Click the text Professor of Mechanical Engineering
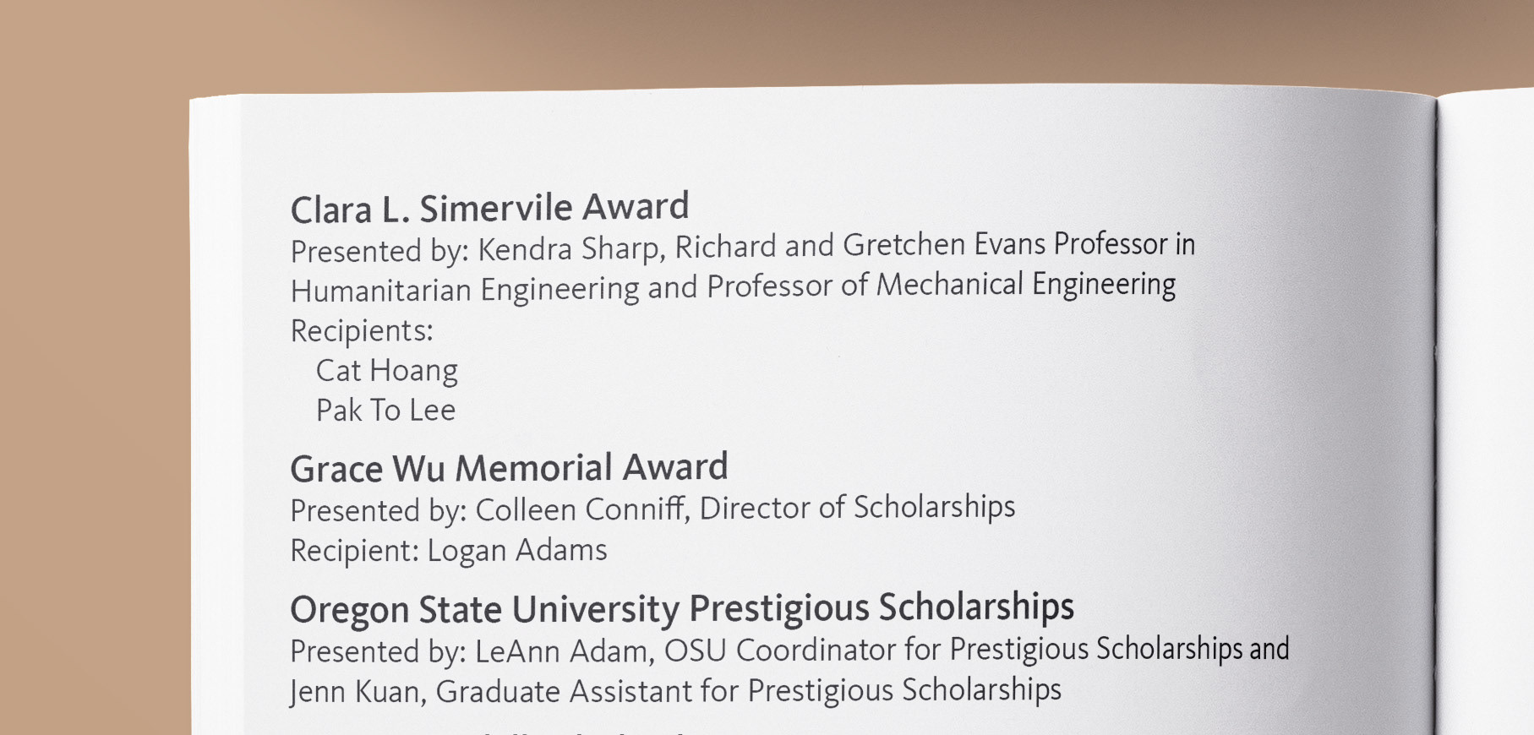Image resolution: width=1534 pixels, height=735 pixels. [942, 286]
